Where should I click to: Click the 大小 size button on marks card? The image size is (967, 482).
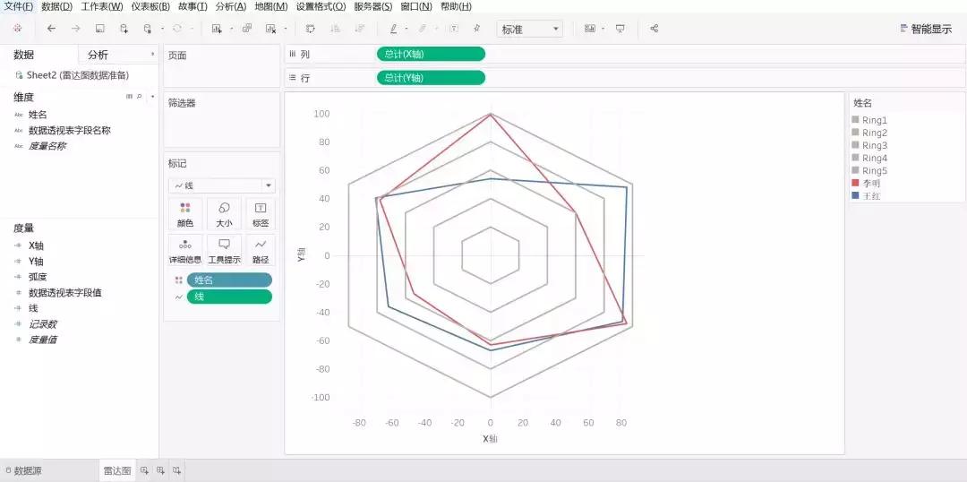[x=224, y=215]
